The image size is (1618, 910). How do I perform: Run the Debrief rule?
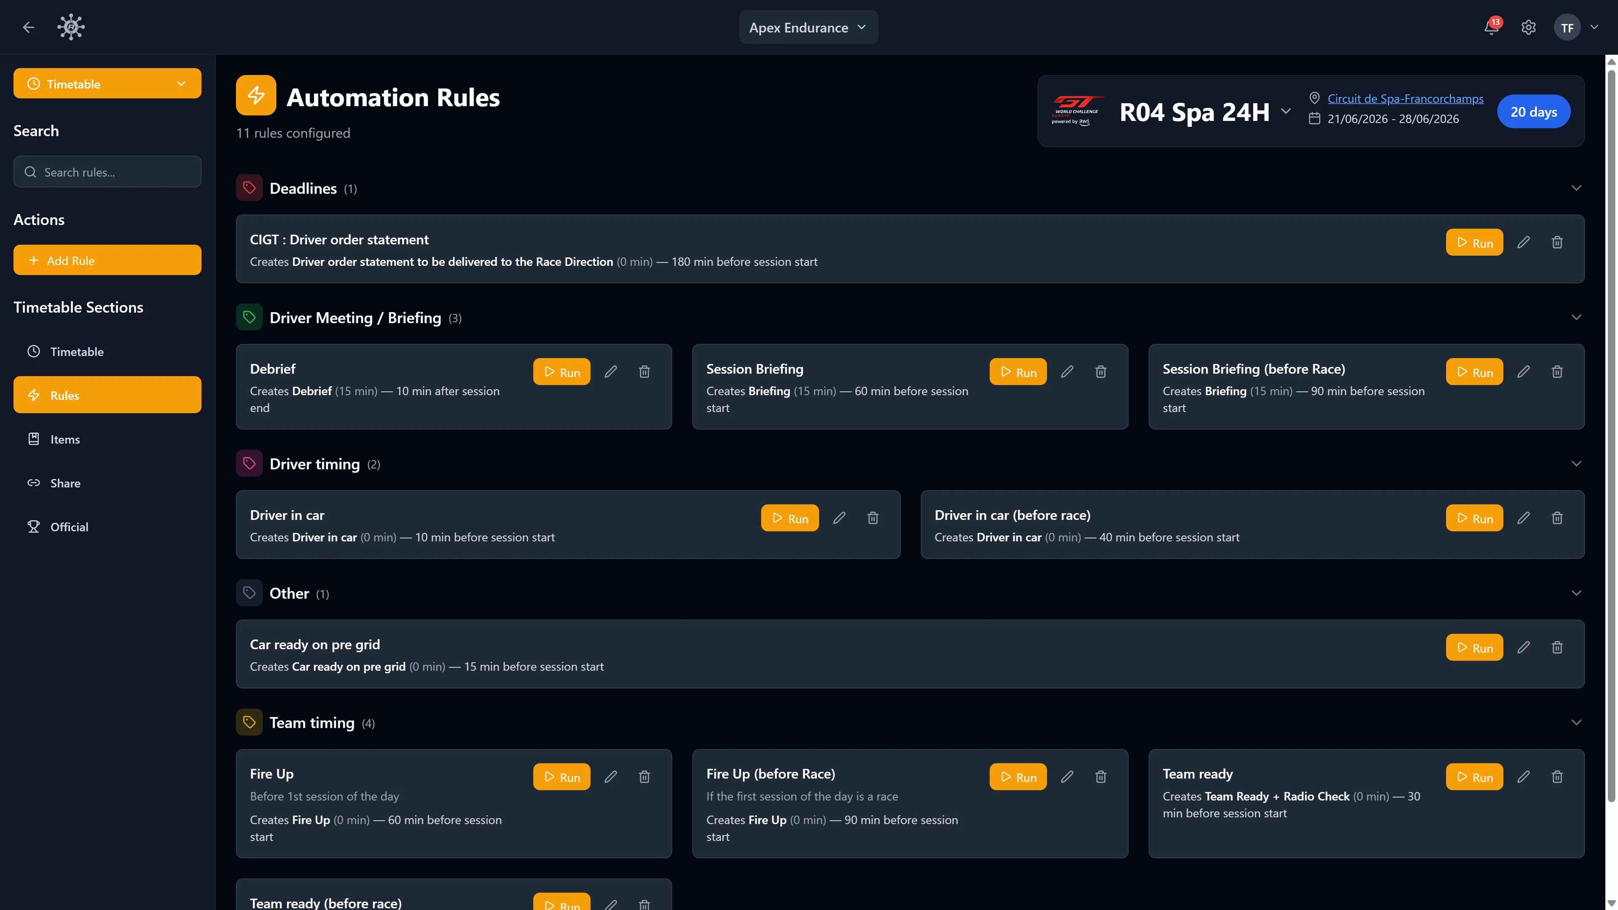[x=562, y=372]
